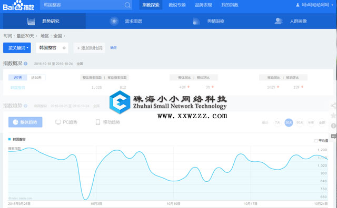The width and height of the screenshot is (337, 208).
Task: Click the 整体同比 column header
Action: point(184,78)
